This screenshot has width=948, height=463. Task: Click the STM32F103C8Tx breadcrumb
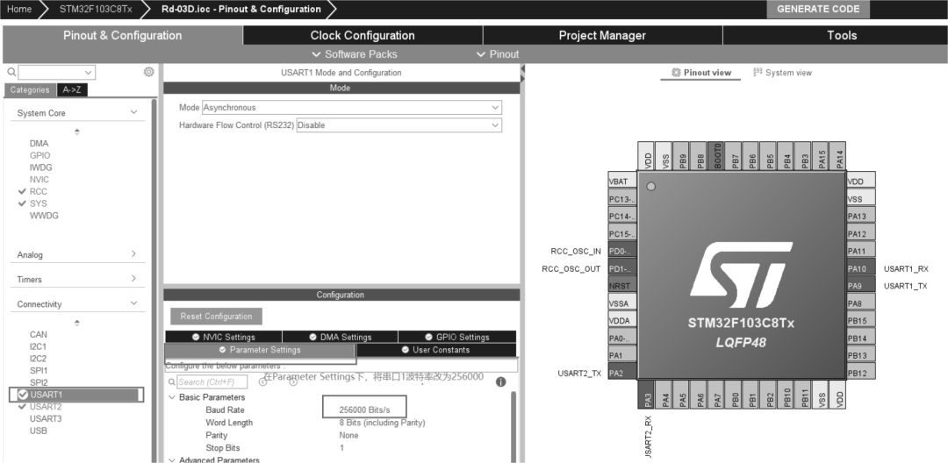(96, 9)
